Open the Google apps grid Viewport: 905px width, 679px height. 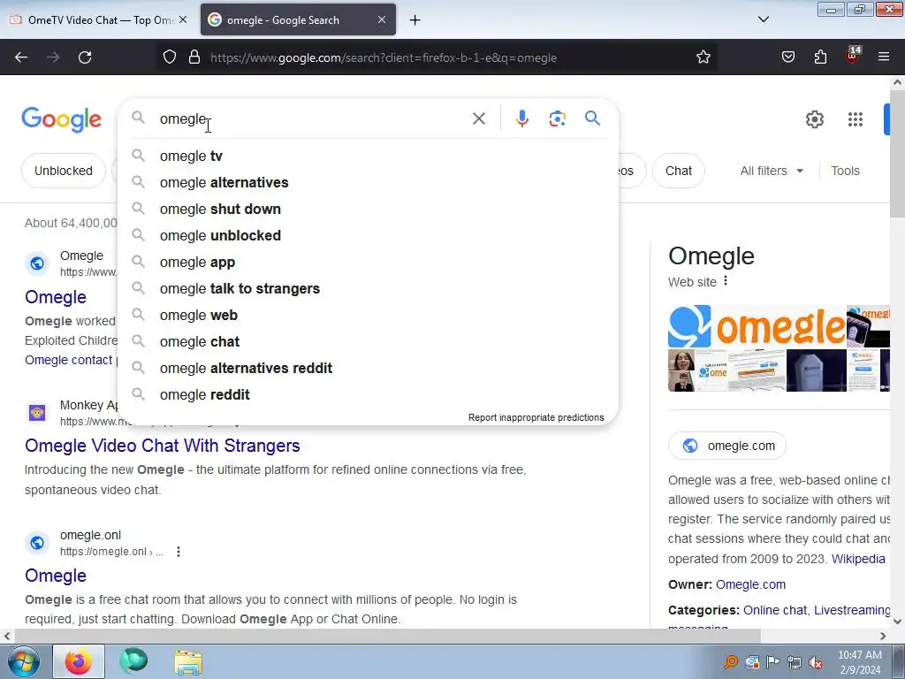pyautogui.click(x=856, y=119)
